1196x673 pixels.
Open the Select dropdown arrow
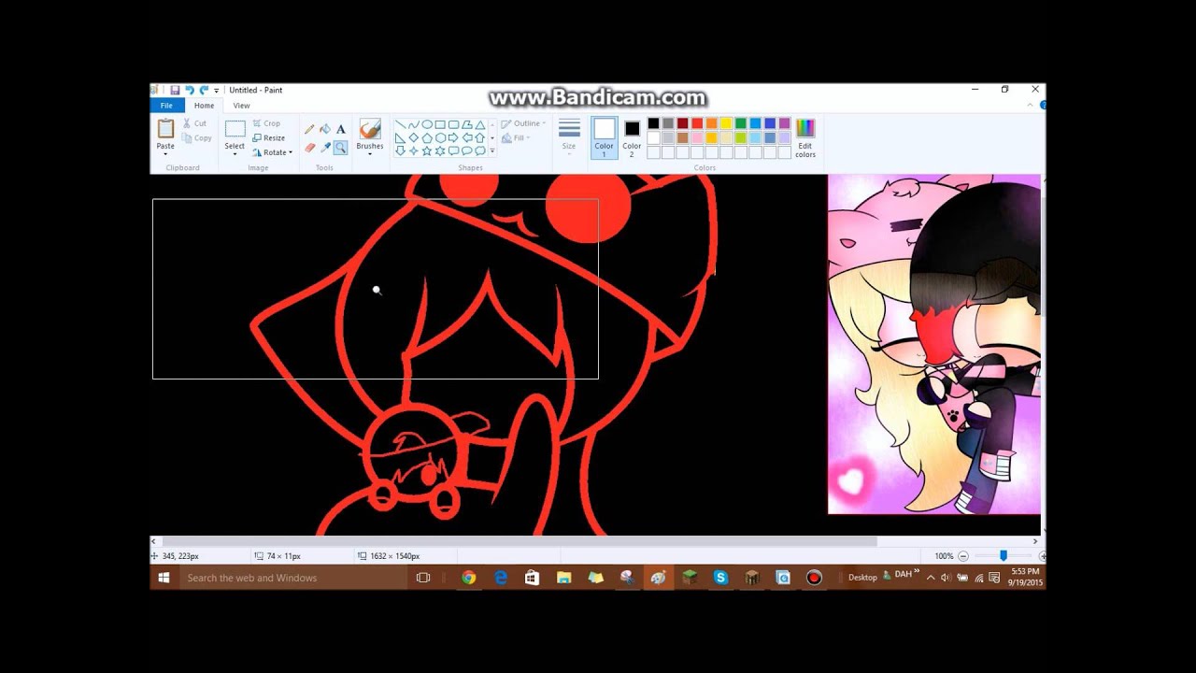click(235, 154)
